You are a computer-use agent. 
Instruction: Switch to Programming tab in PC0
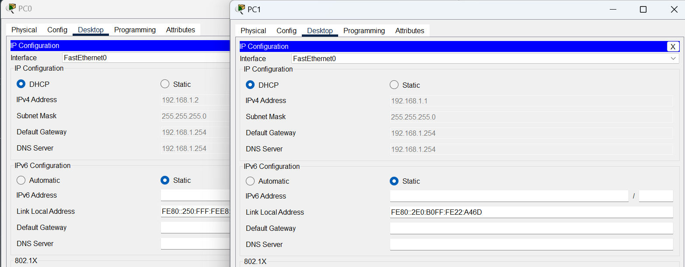tap(135, 30)
